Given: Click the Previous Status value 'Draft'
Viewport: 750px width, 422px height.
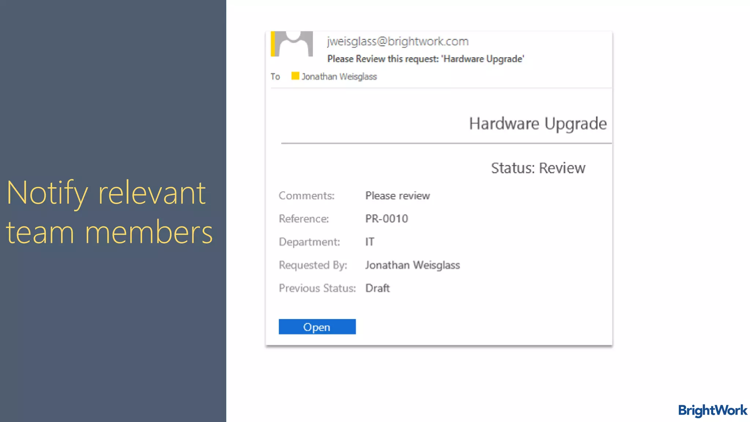Looking at the screenshot, I should [x=378, y=288].
